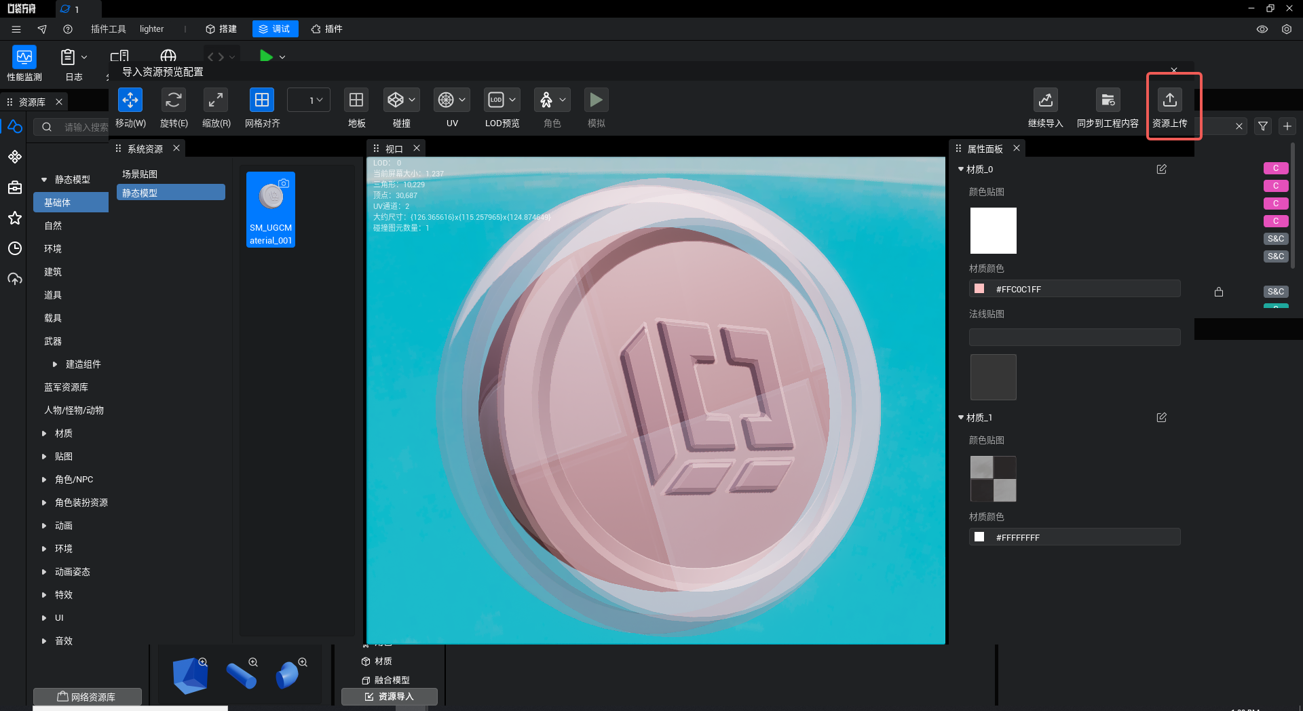
Task: Click Continue Import icon
Action: pyautogui.click(x=1045, y=100)
